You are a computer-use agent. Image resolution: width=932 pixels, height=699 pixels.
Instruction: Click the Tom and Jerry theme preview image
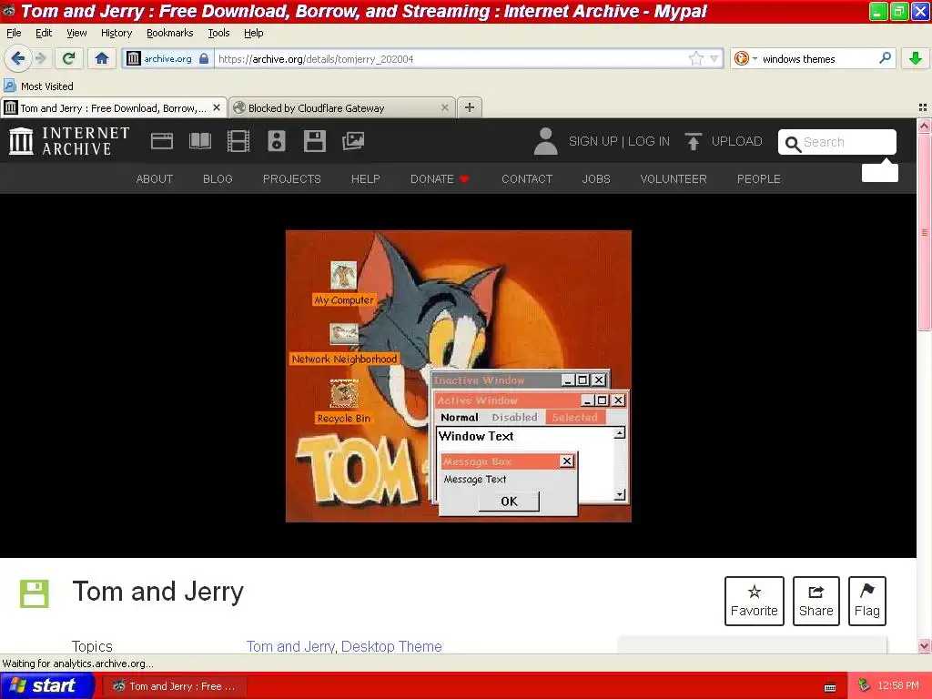[x=459, y=376]
